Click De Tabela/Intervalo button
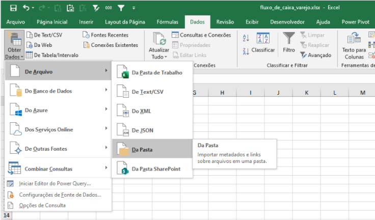Viewport: 375px width, 220px height. (x=52, y=55)
